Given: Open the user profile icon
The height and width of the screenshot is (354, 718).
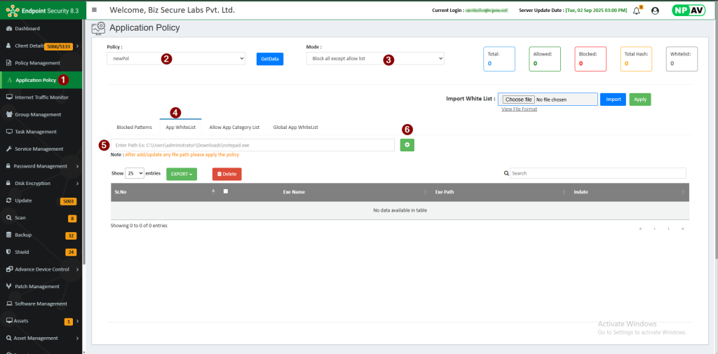Looking at the screenshot, I should (x=655, y=11).
